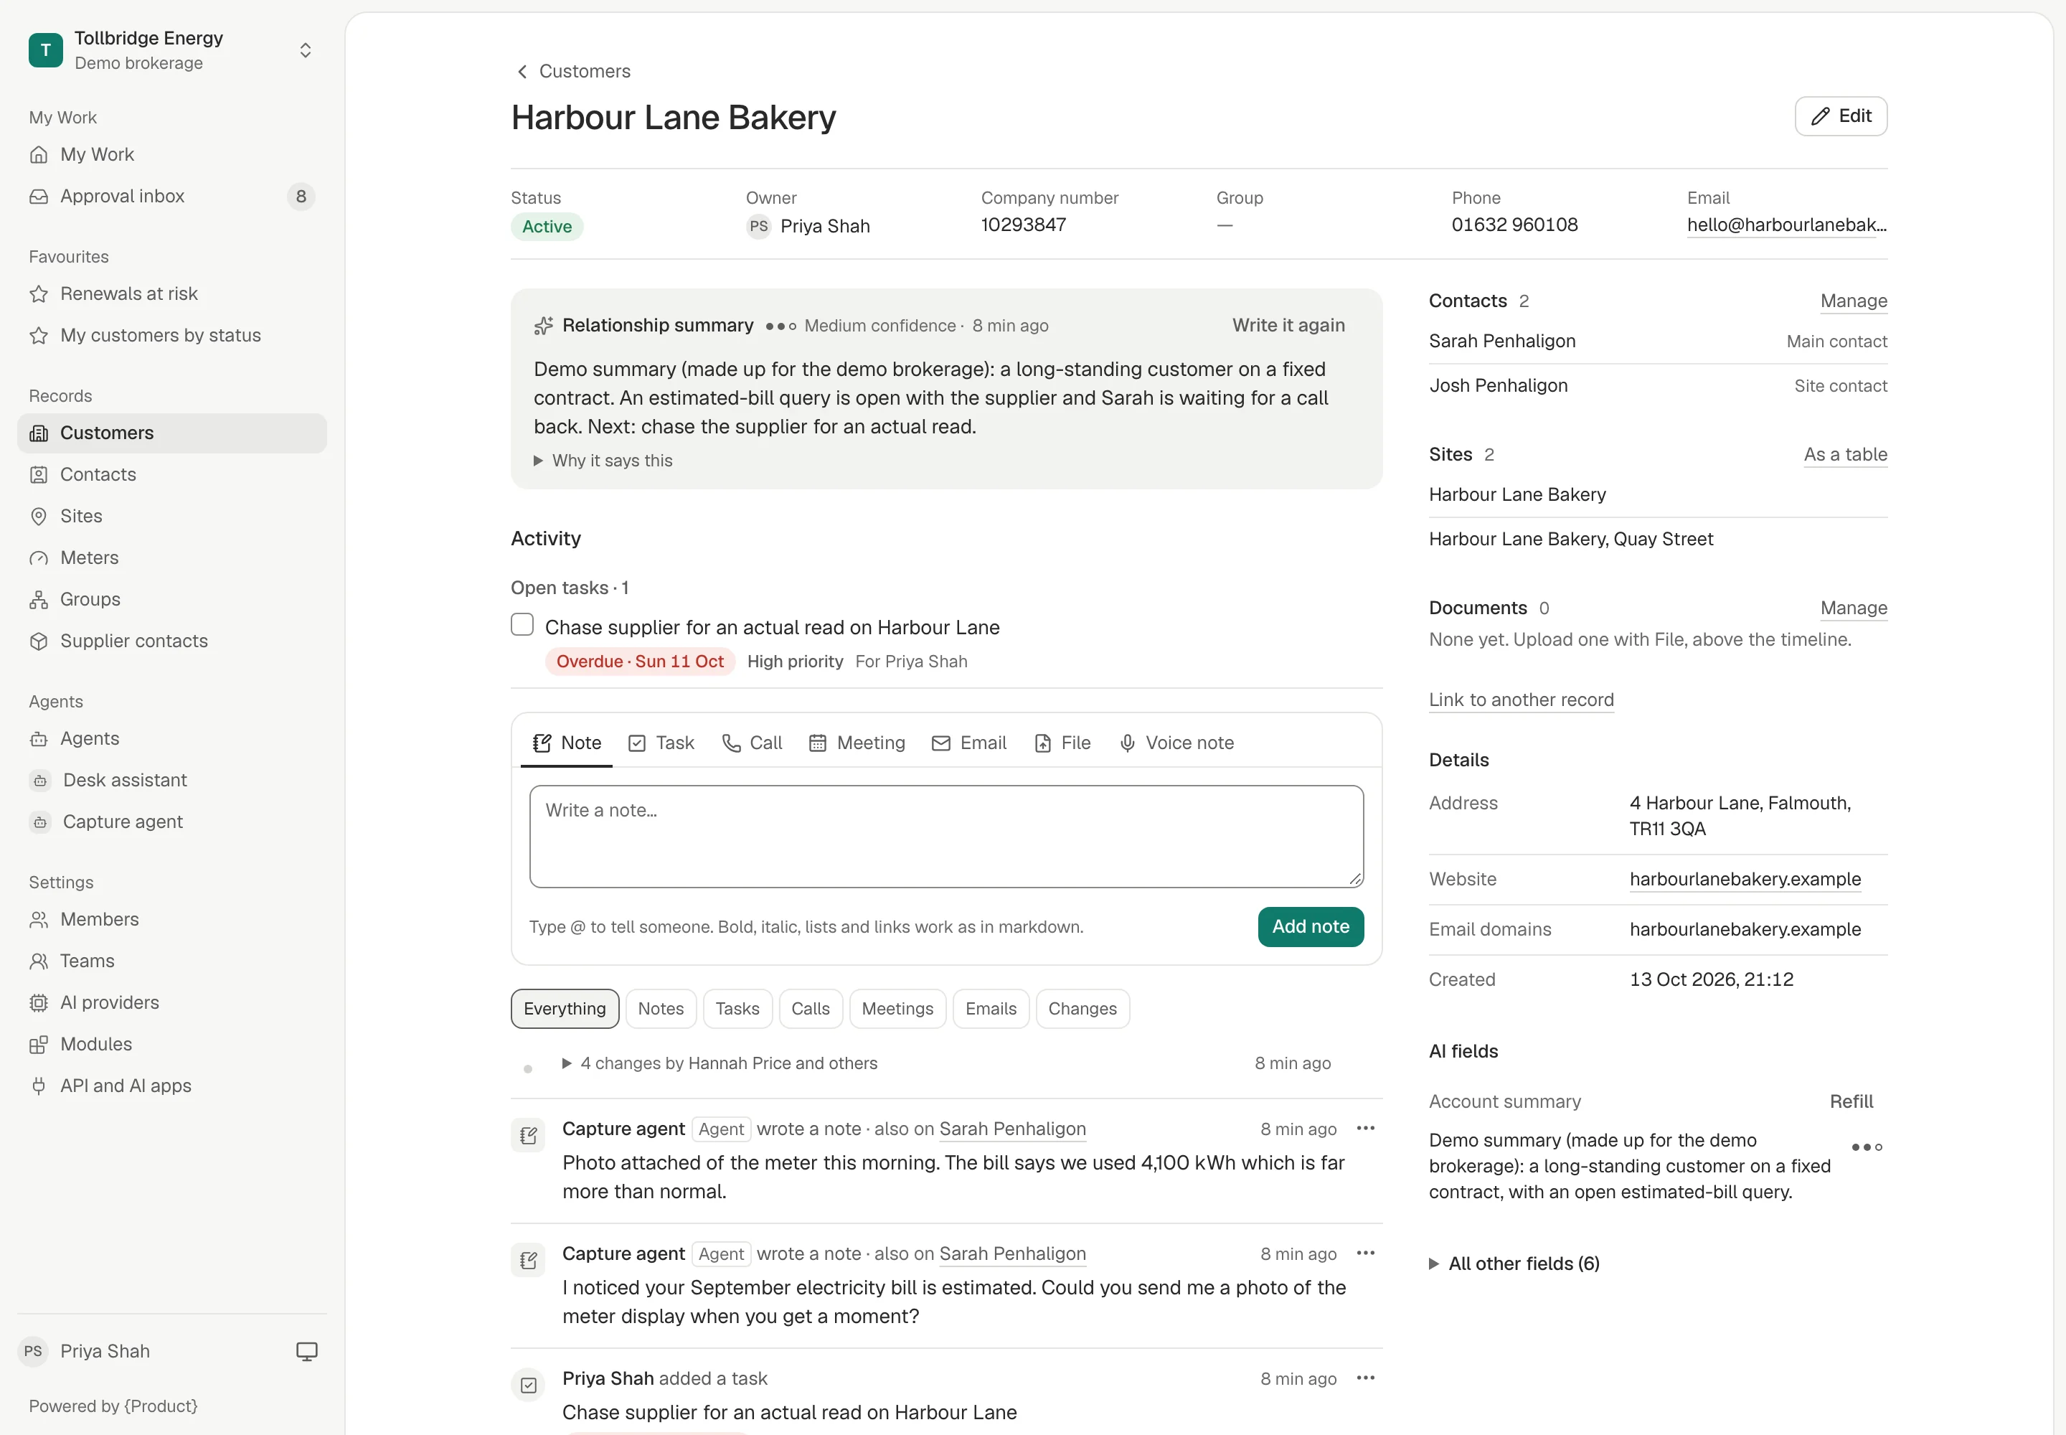Filter timeline to Everything
Screen dimensions: 2066x1435
pos(565,1009)
